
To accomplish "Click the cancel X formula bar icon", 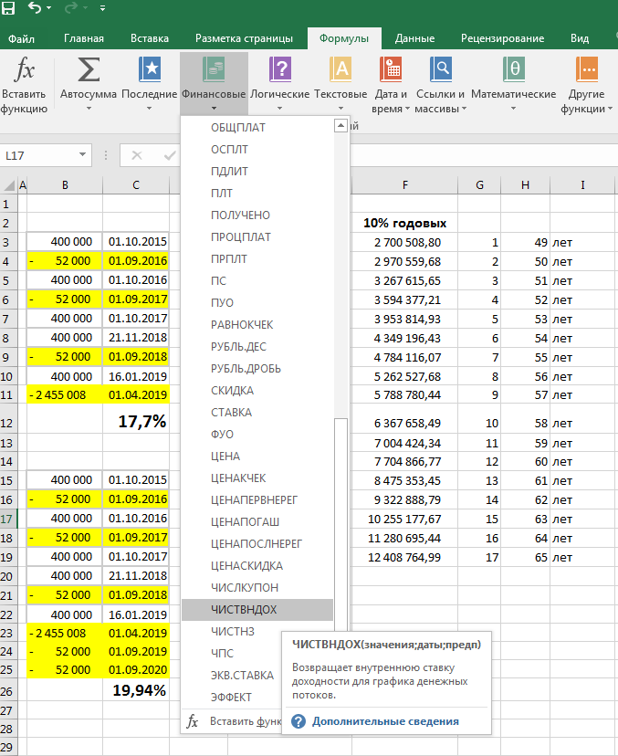I will 137,155.
